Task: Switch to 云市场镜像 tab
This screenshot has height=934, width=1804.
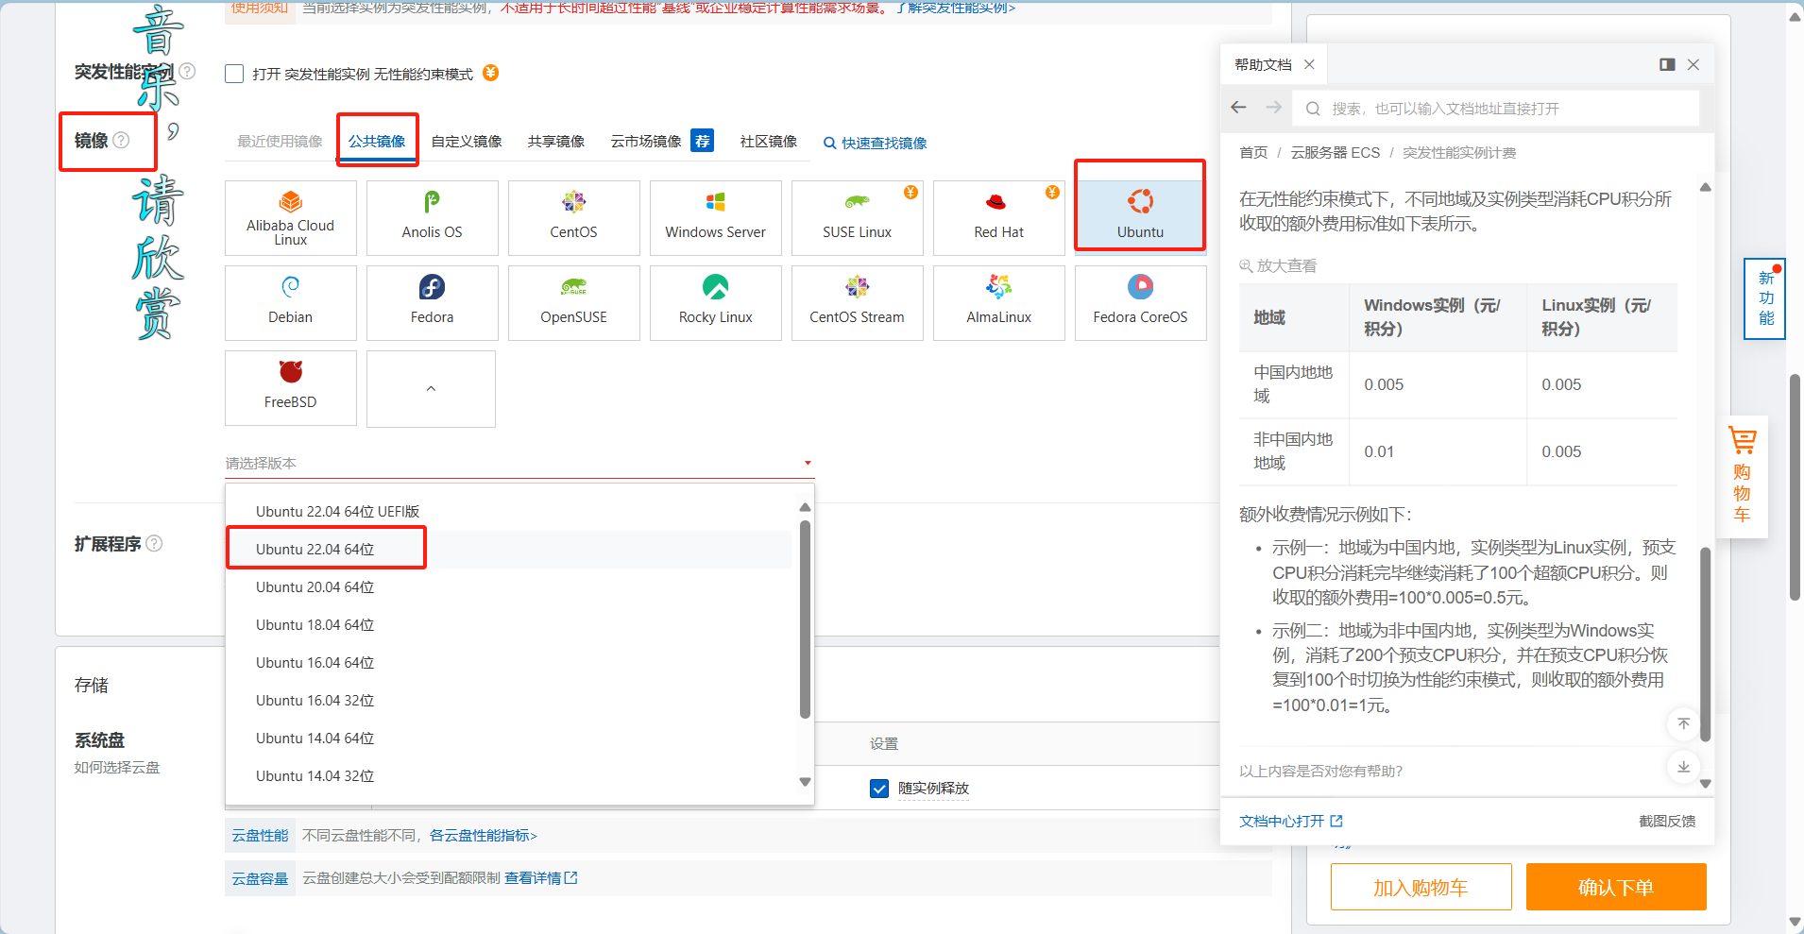Action: 646,142
